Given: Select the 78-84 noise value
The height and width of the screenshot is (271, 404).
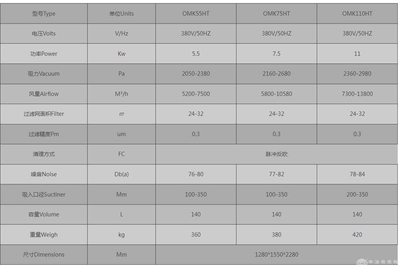Looking at the screenshot, I should pos(357,174).
